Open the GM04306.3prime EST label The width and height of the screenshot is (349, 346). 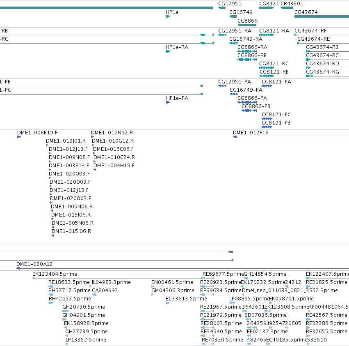click(173, 291)
